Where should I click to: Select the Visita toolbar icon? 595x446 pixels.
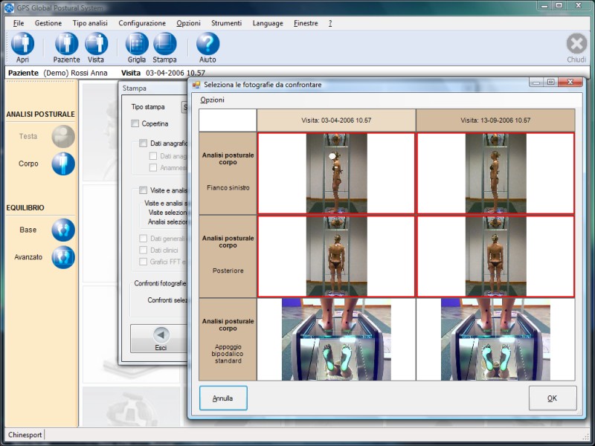coord(96,45)
